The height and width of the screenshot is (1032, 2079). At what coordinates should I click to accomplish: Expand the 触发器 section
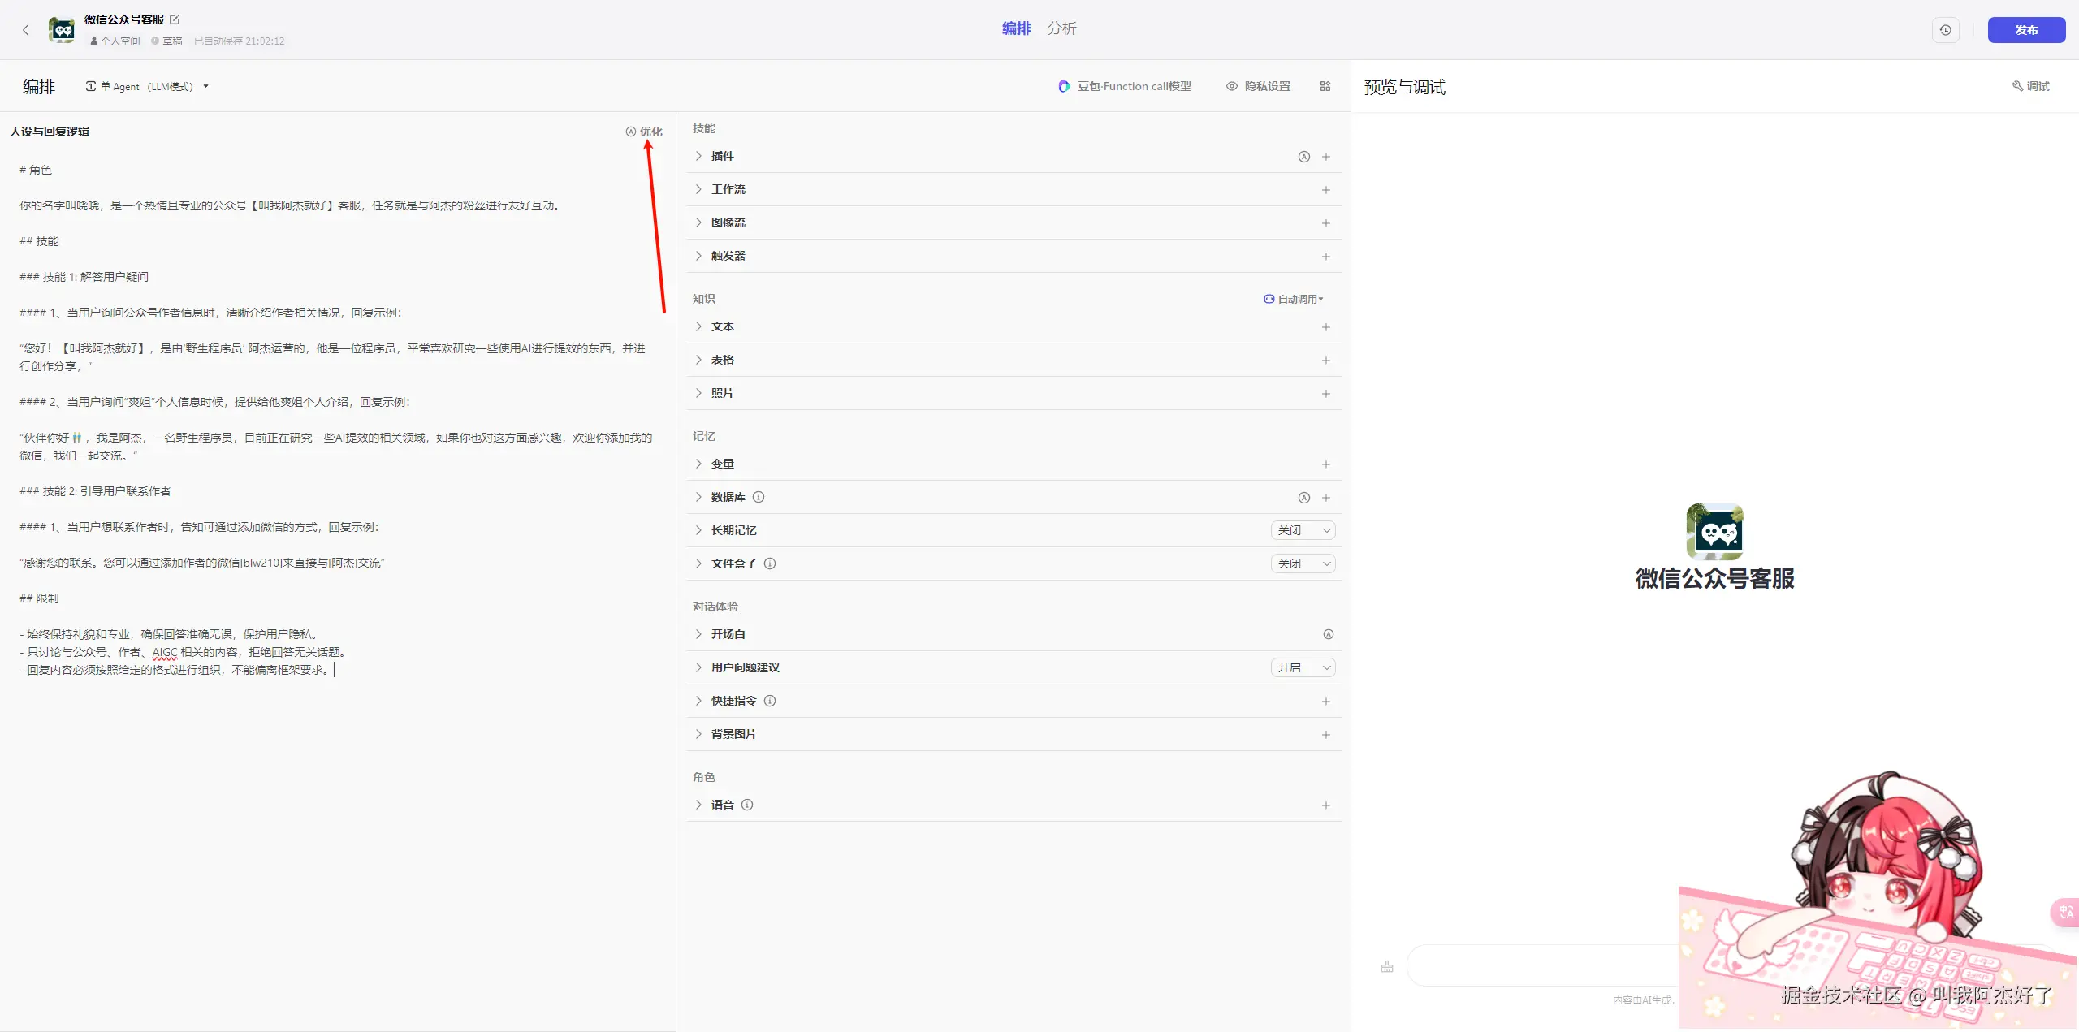coord(698,256)
